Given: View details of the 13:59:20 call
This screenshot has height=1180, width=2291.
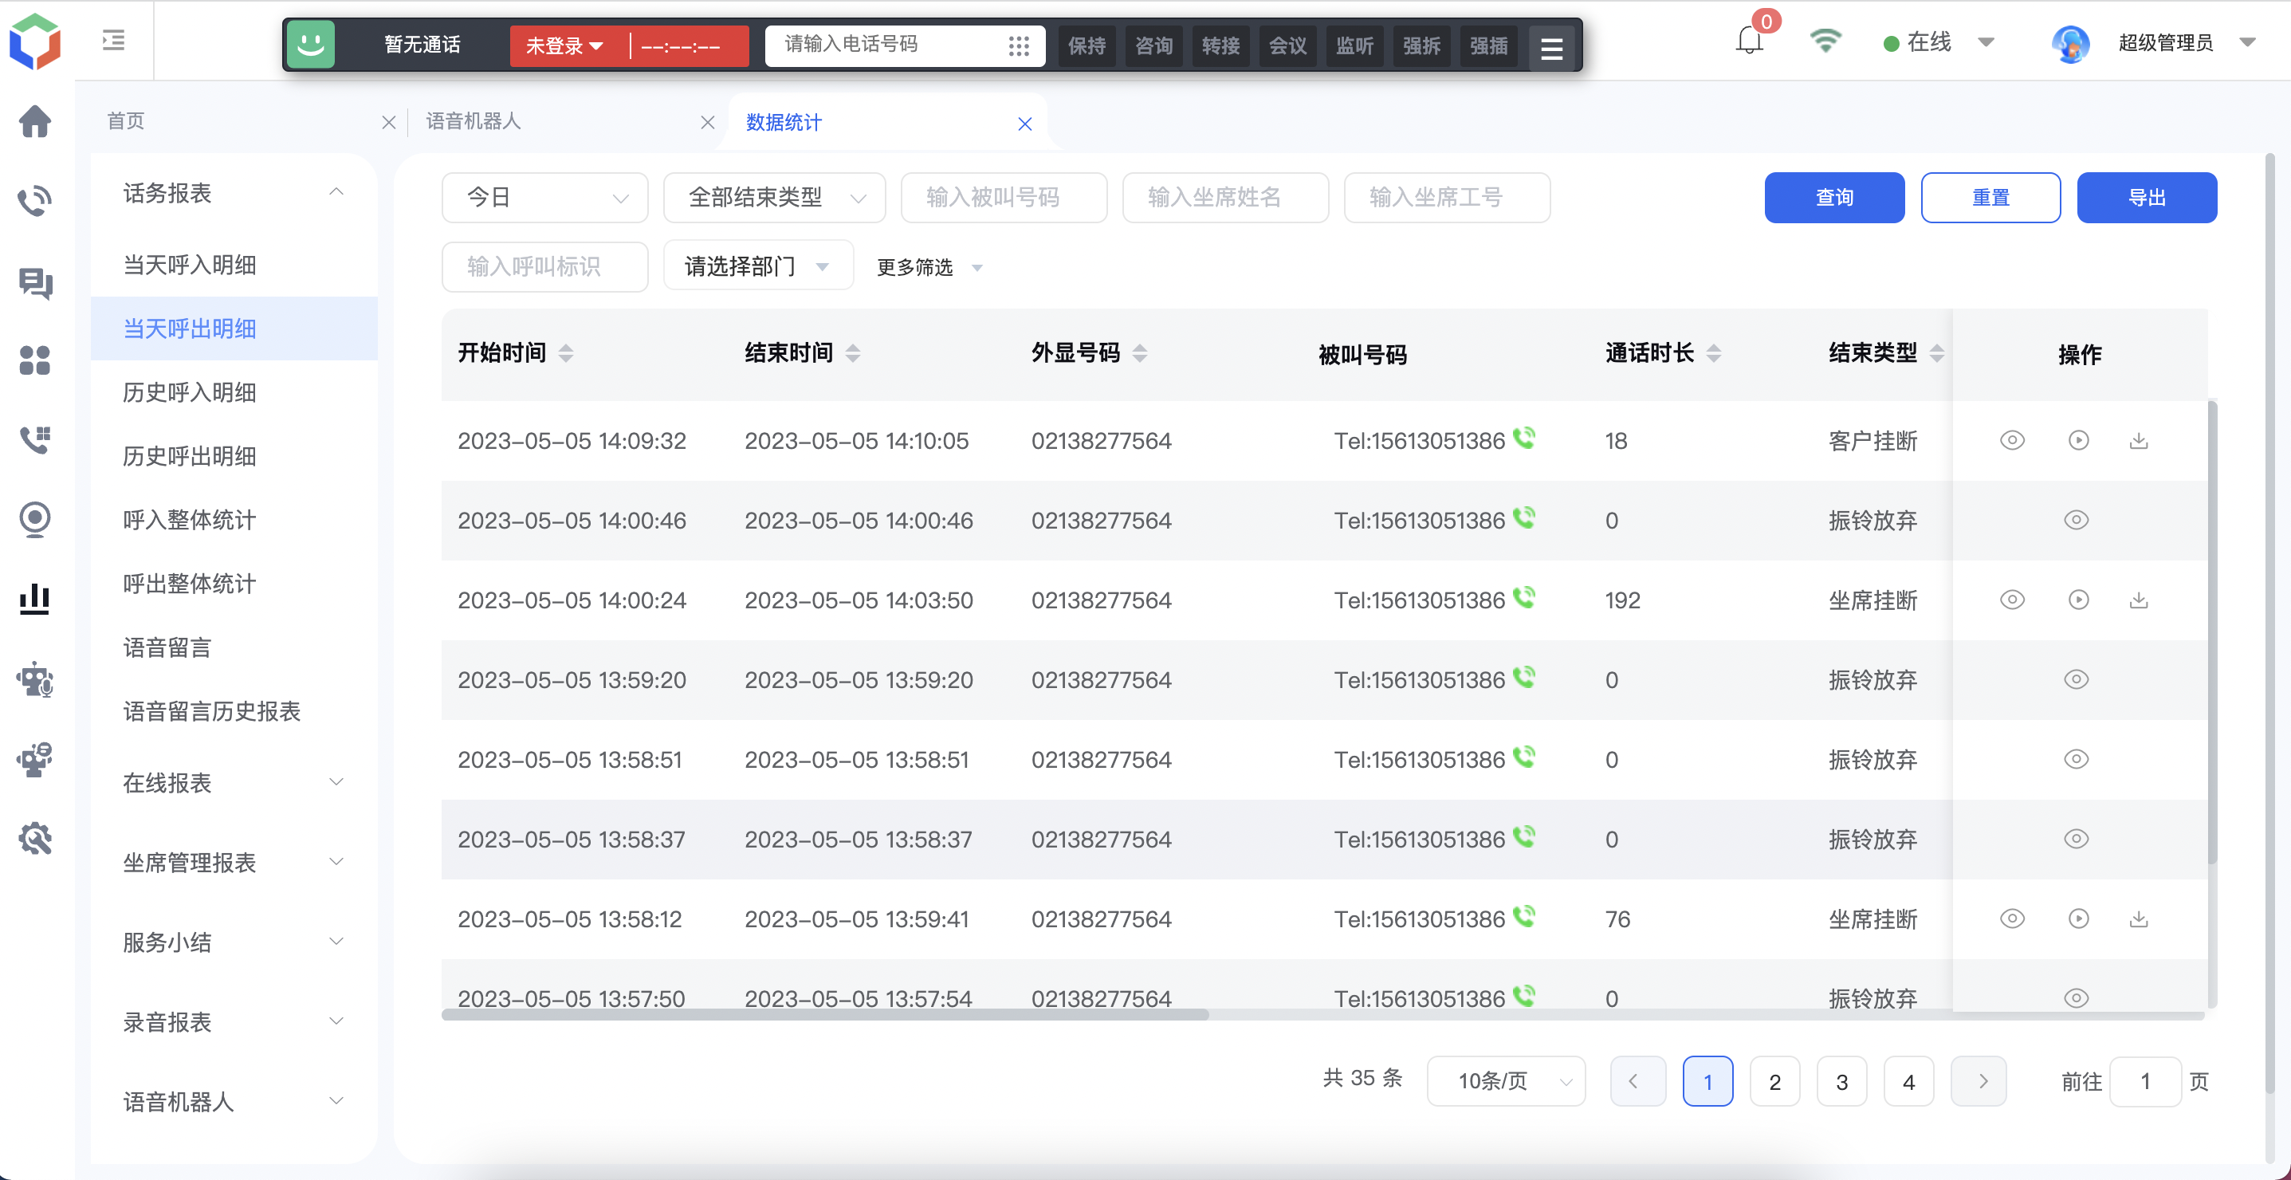Looking at the screenshot, I should 2077,679.
